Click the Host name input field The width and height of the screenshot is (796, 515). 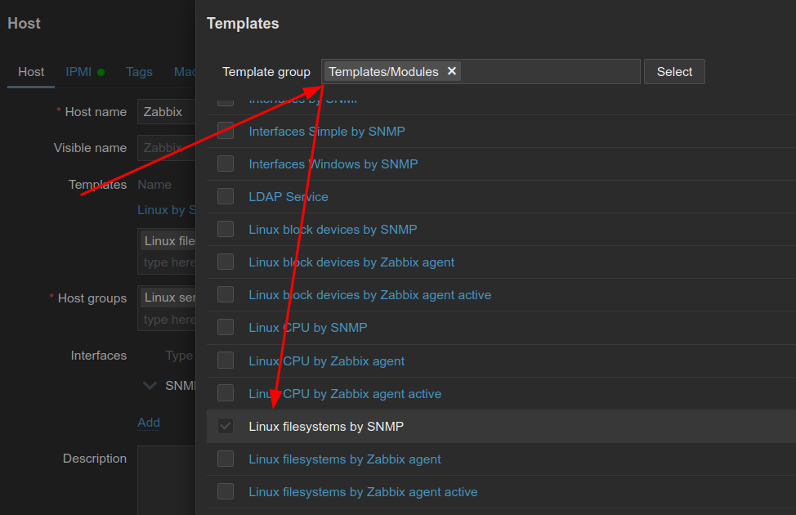[167, 112]
